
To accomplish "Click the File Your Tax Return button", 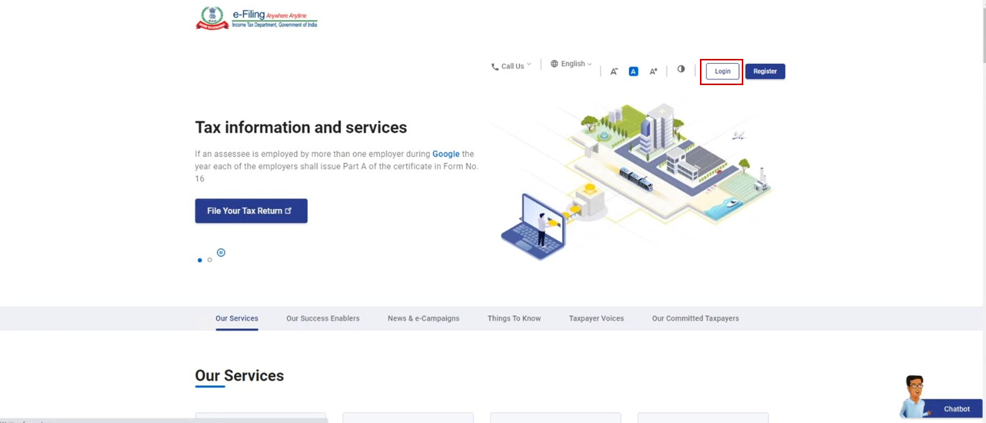I will point(251,211).
